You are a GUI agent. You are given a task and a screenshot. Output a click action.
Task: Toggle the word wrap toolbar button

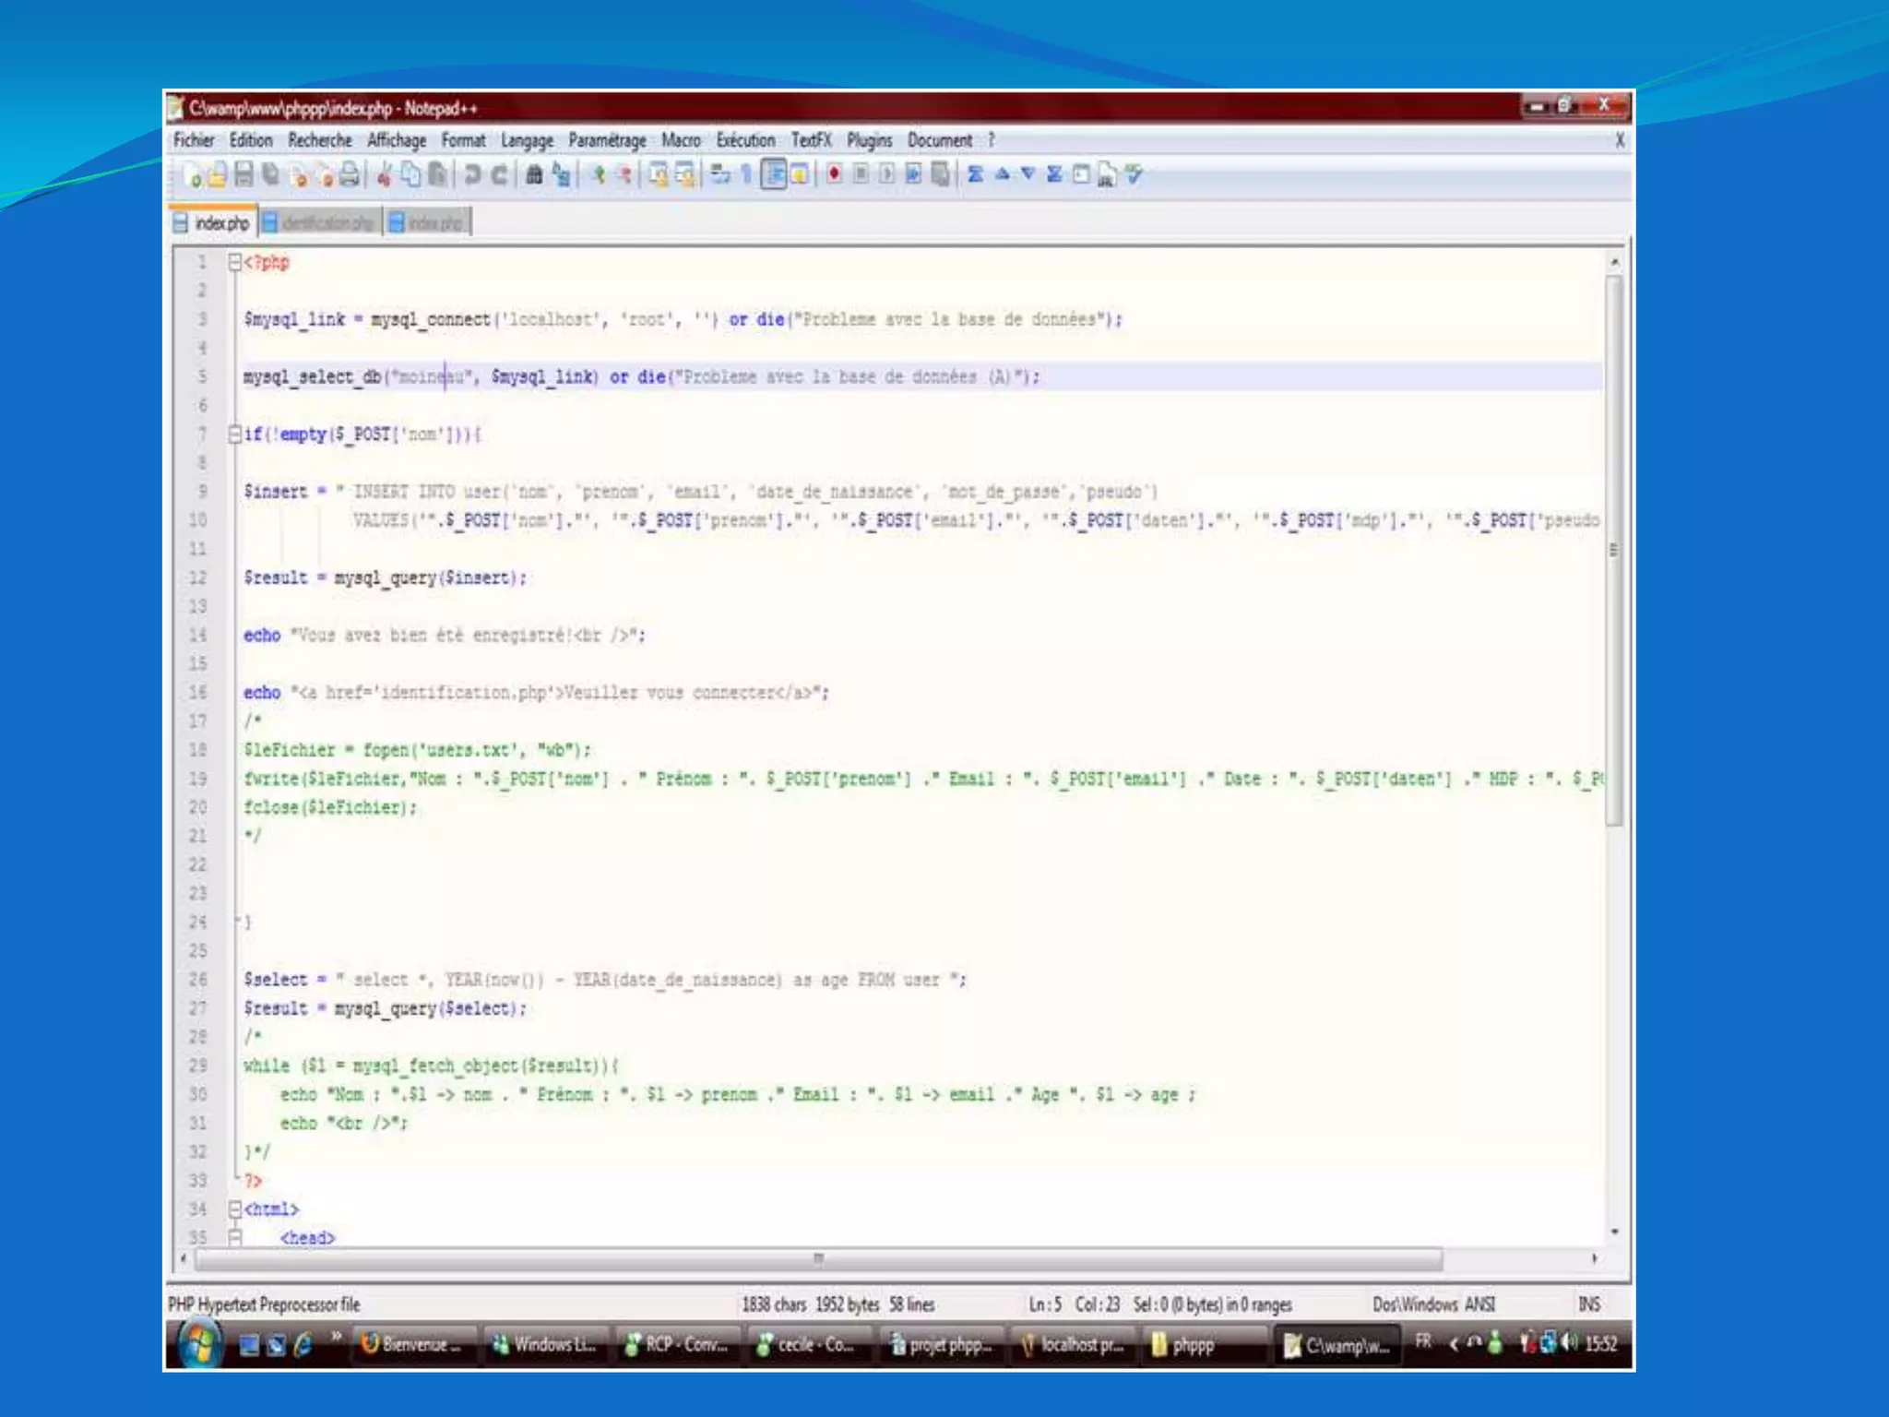click(720, 174)
